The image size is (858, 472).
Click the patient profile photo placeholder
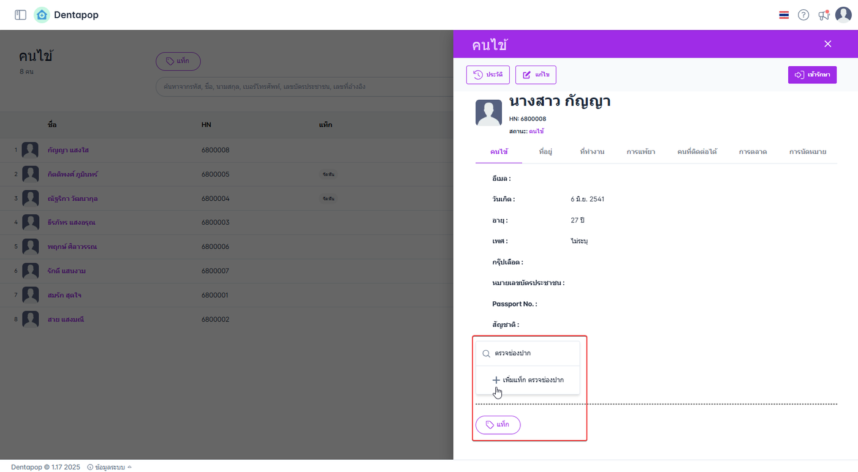[x=488, y=113]
